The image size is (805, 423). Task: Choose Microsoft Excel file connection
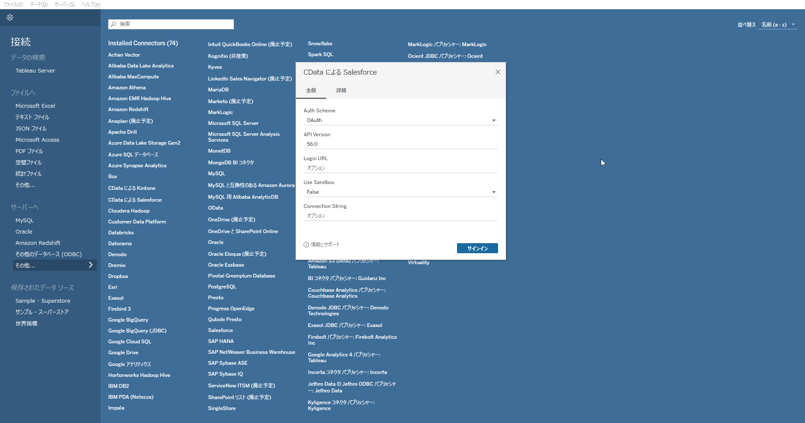[x=35, y=106]
